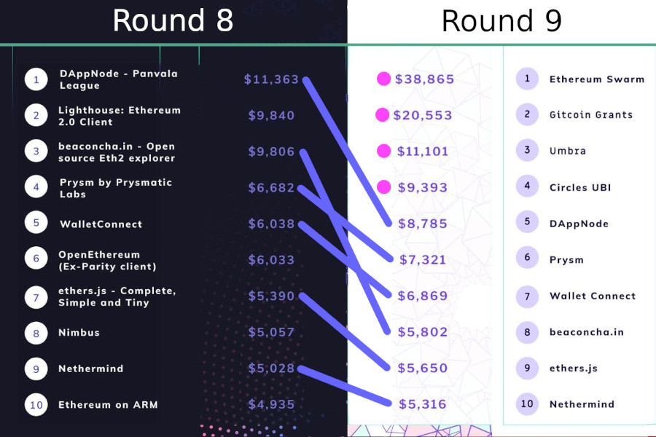Image resolution: width=656 pixels, height=437 pixels.
Task: Open the Ethereum Swarm project
Action: 596,79
